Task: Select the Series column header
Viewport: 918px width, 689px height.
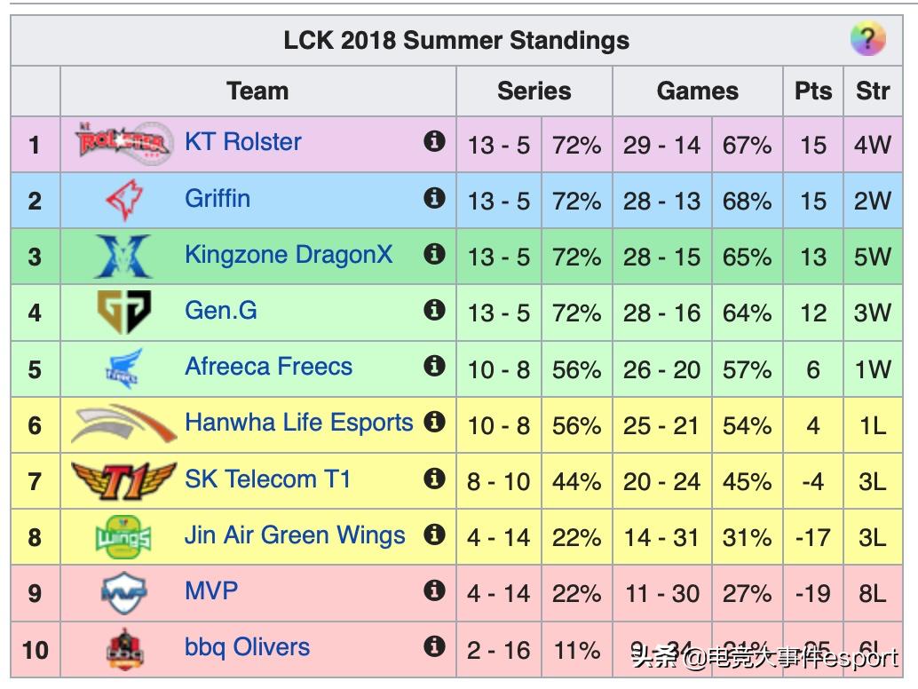Action: (x=534, y=91)
